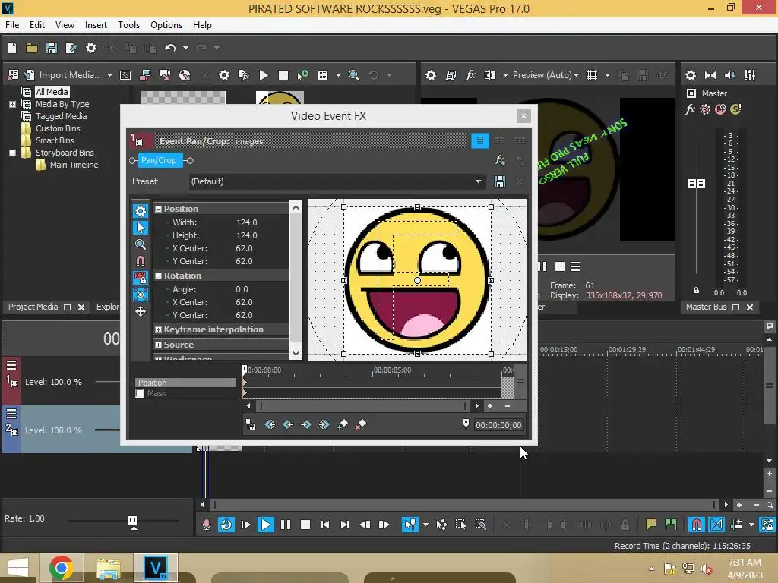Open plug-in chain fx add icon

[x=500, y=160]
